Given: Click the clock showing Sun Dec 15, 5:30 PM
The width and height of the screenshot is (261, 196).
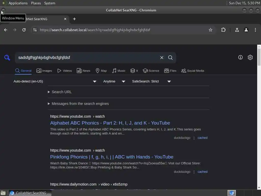Looking at the screenshot, I should [x=244, y=3].
